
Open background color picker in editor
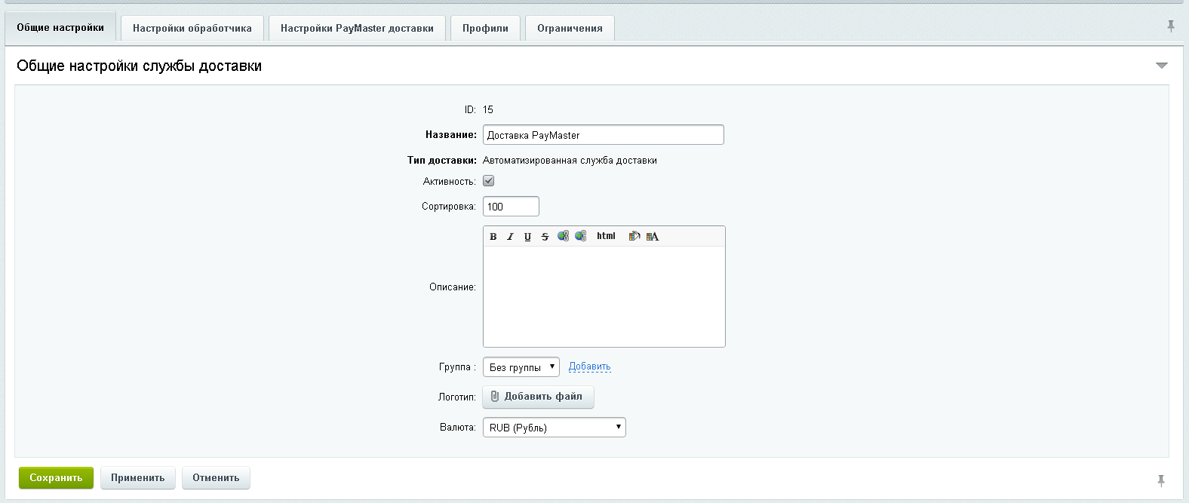coord(634,236)
